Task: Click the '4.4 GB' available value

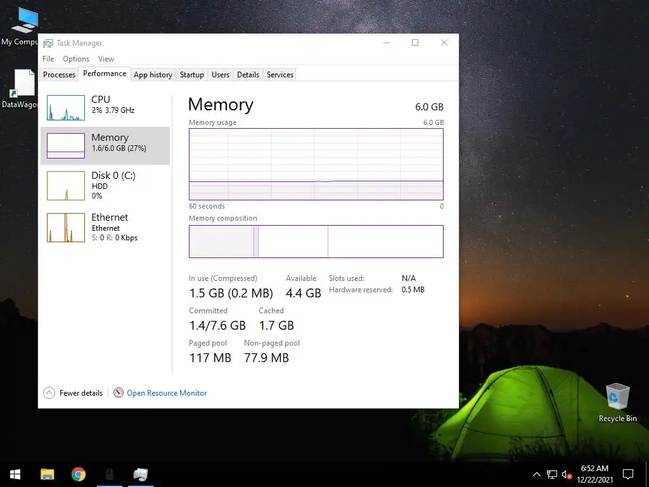Action: [x=304, y=293]
